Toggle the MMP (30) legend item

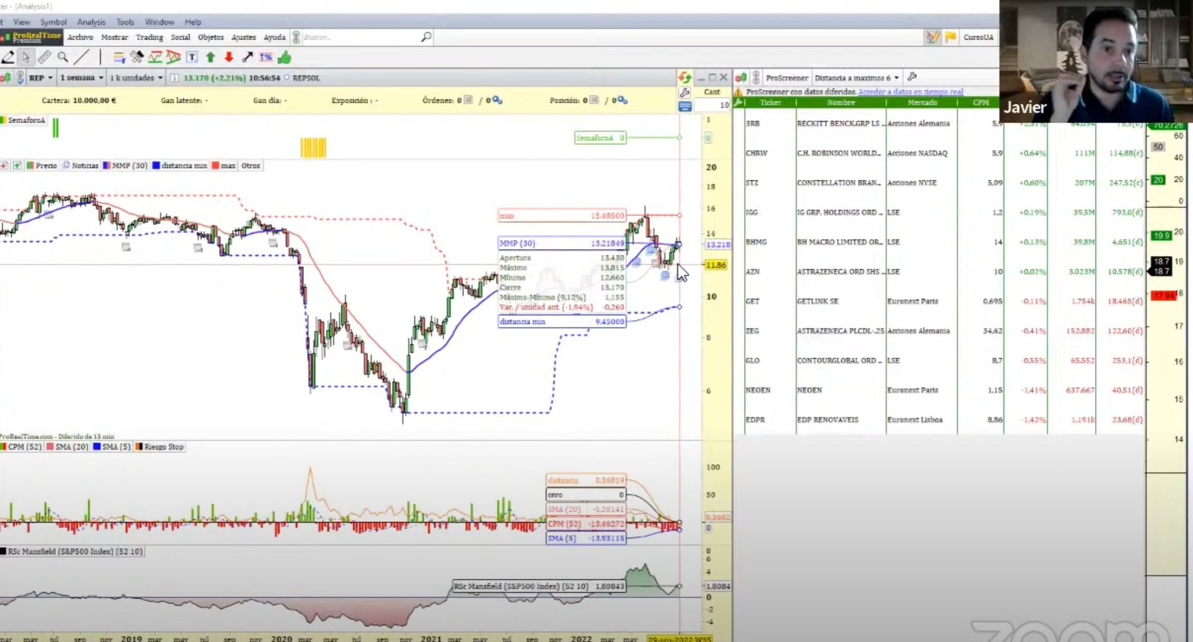(125, 166)
